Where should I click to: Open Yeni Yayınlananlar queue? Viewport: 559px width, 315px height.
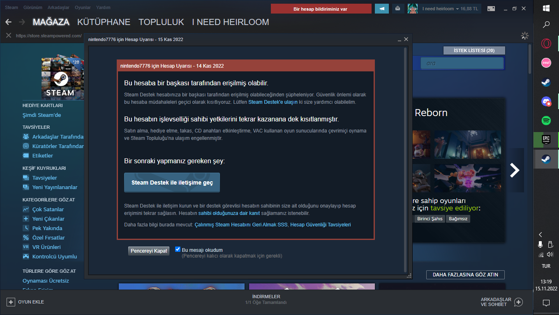coord(50,187)
